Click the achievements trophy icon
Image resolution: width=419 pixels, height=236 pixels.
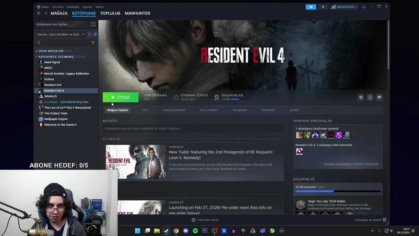217,97
